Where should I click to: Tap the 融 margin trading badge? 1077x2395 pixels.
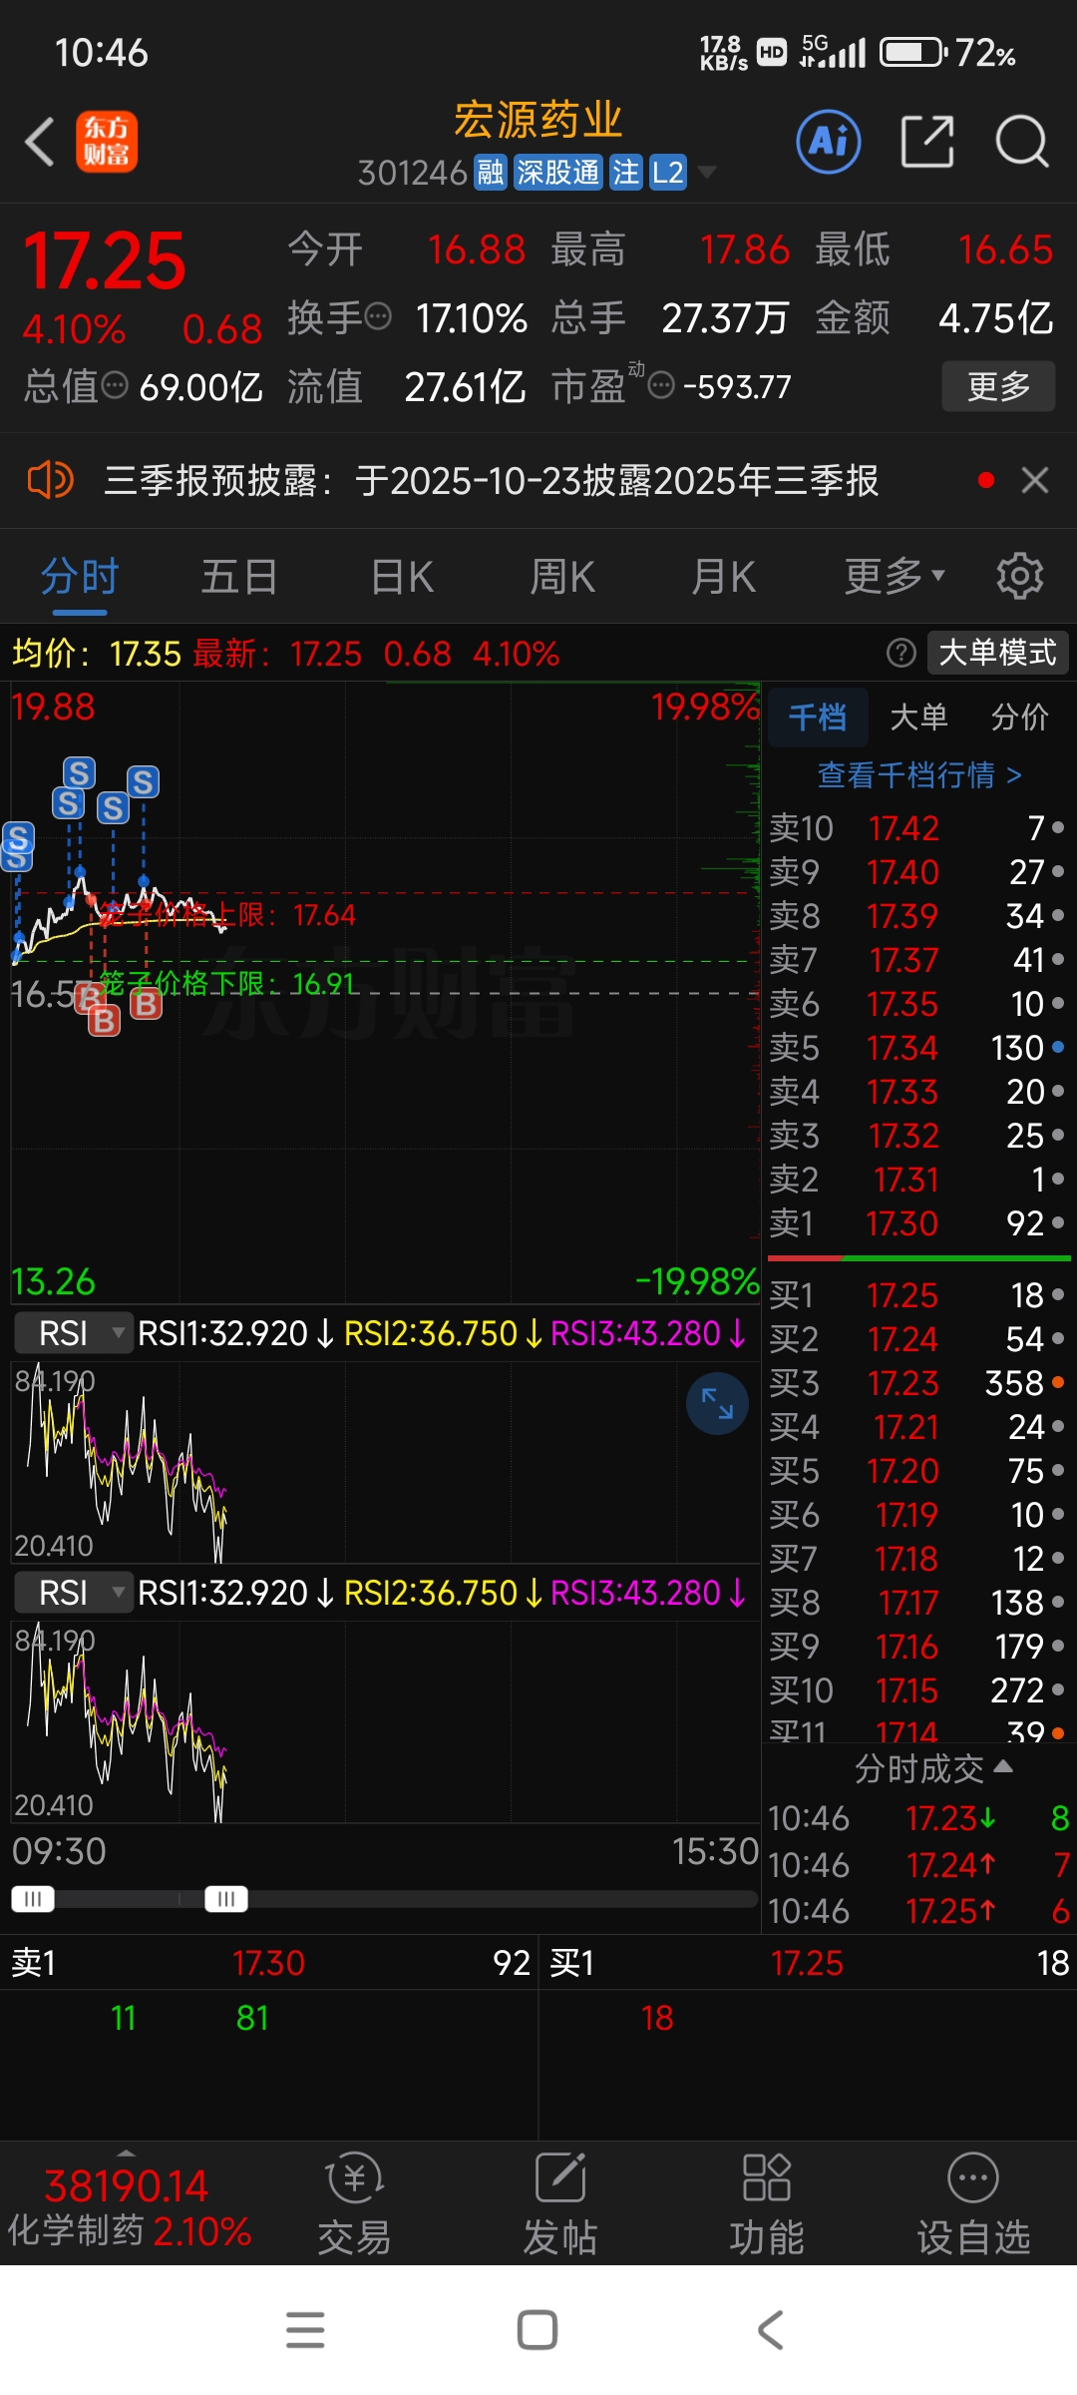click(491, 173)
